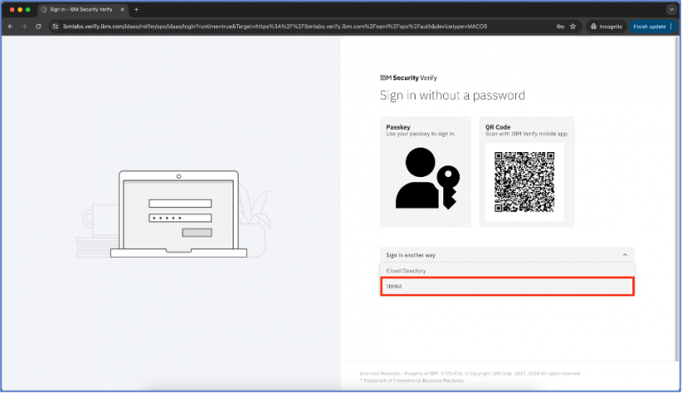
Task: Collapse the 'Sign in another way' dropdown
Action: click(506, 255)
